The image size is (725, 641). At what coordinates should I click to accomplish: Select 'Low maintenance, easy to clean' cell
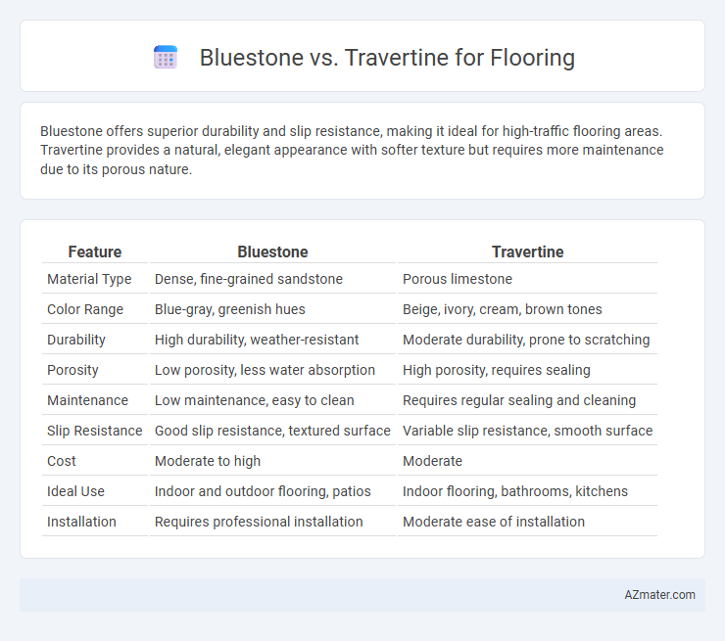255,400
